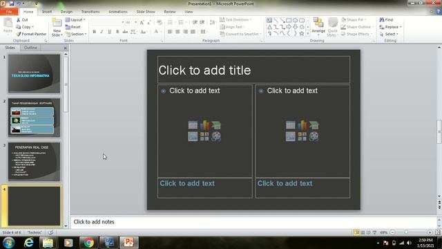Toggle Italic formatting
Viewport: 442px width, 249px height.
102,32
